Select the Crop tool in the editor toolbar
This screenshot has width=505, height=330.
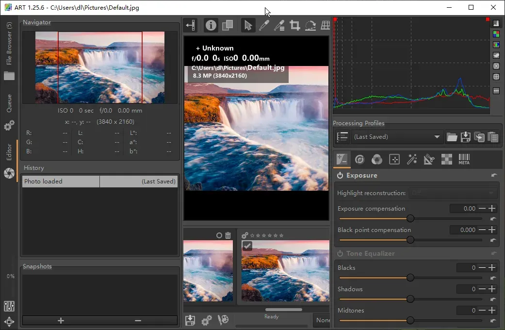[294, 26]
